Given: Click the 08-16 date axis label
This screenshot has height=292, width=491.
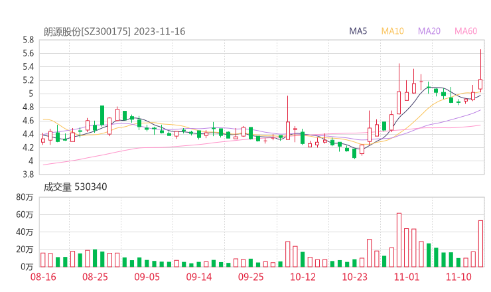Looking at the screenshot, I should 43,277.
